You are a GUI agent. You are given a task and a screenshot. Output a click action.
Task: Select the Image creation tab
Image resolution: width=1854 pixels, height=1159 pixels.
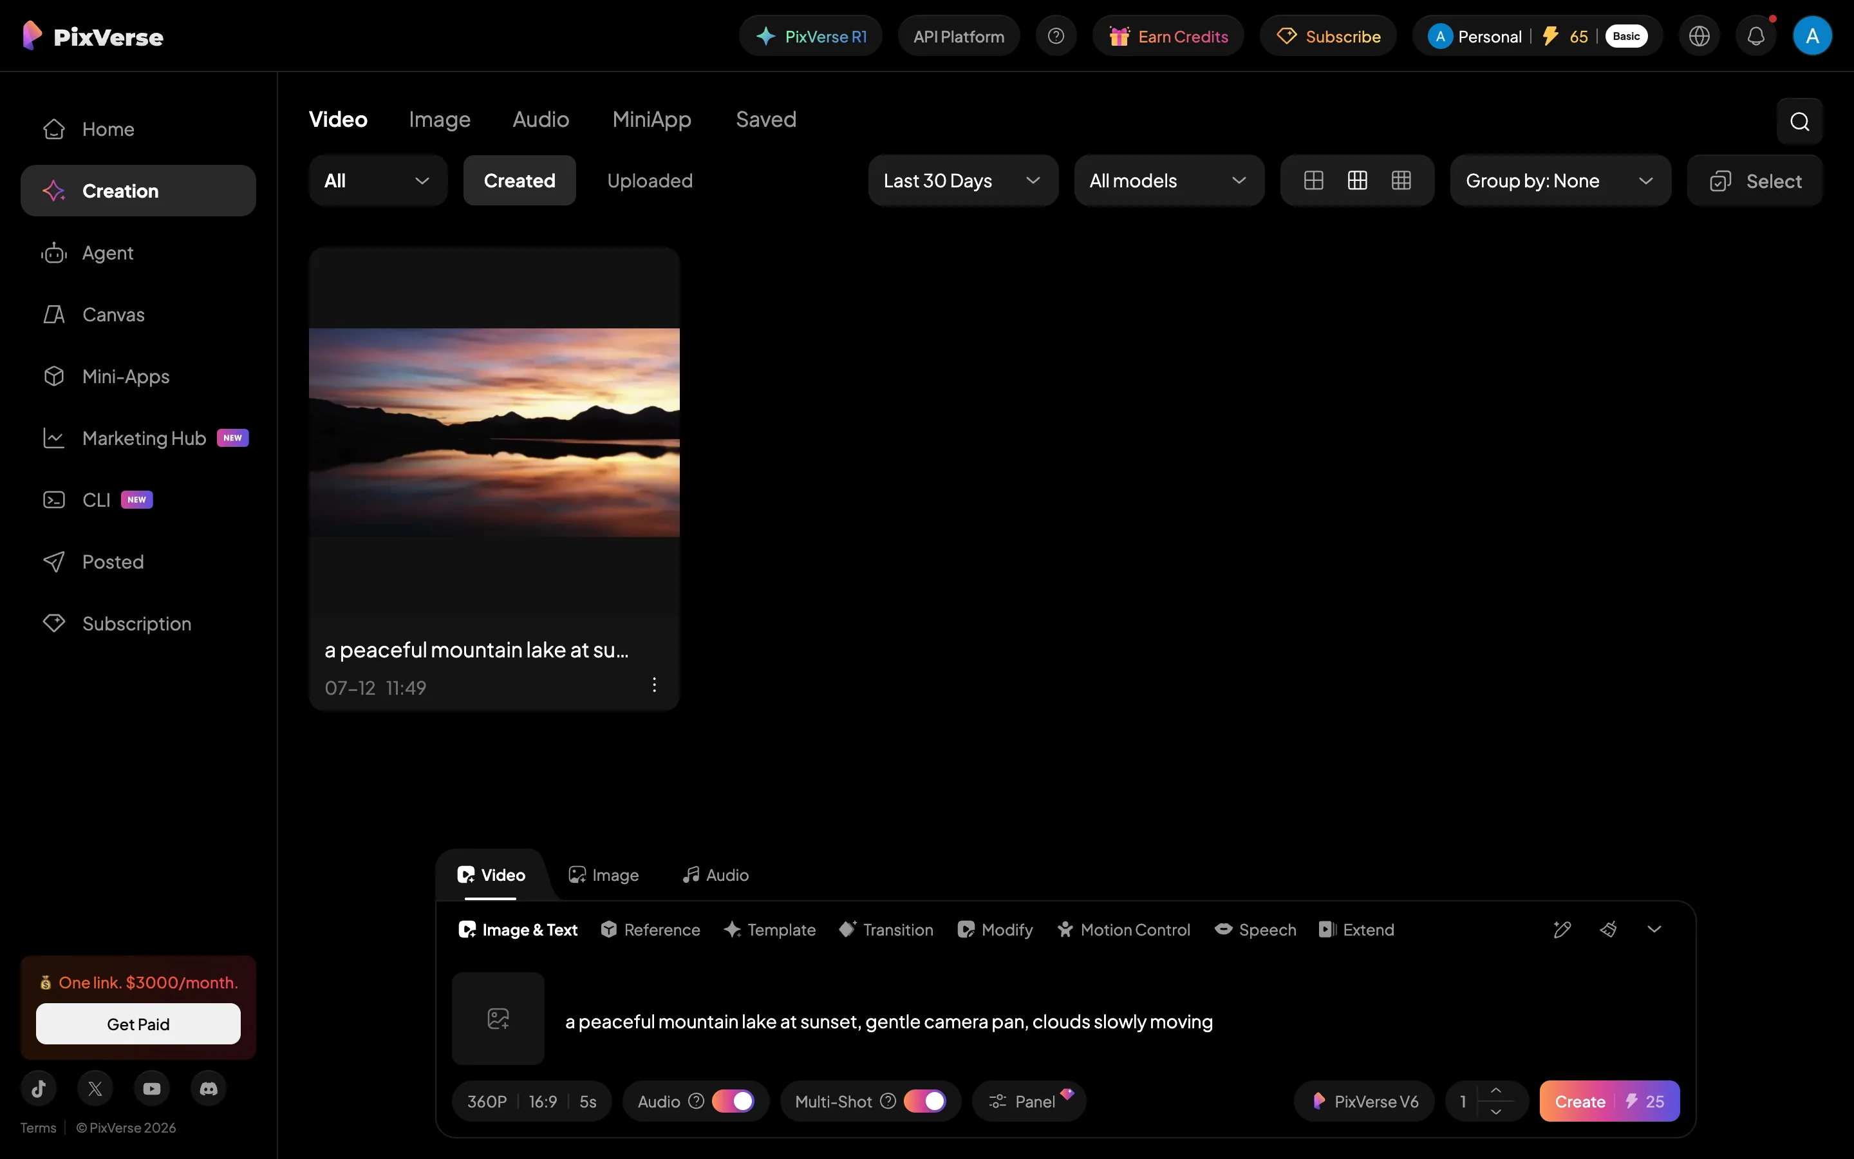(x=604, y=874)
